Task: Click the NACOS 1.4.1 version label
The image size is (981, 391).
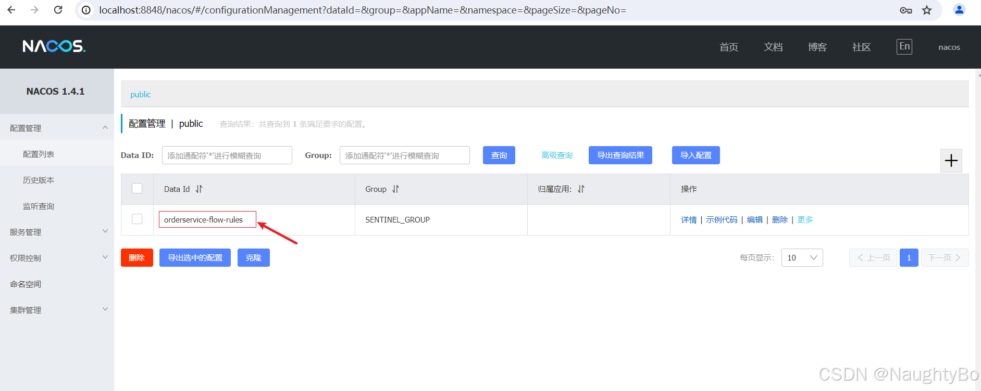Action: point(56,92)
